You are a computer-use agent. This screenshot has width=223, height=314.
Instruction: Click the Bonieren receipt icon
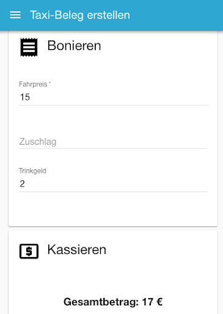pyautogui.click(x=29, y=47)
